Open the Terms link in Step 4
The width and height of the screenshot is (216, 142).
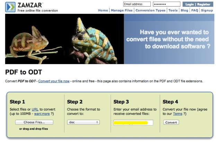178,114
